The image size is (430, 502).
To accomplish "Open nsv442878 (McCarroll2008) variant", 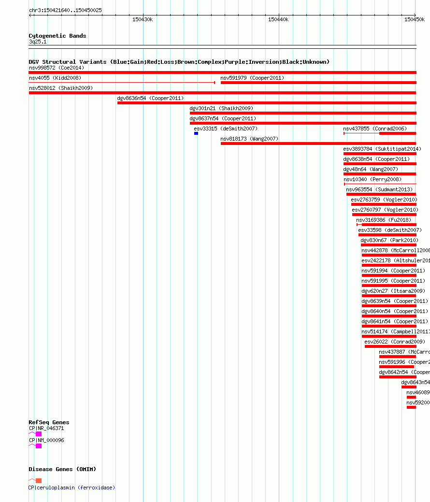I will pyautogui.click(x=396, y=250).
